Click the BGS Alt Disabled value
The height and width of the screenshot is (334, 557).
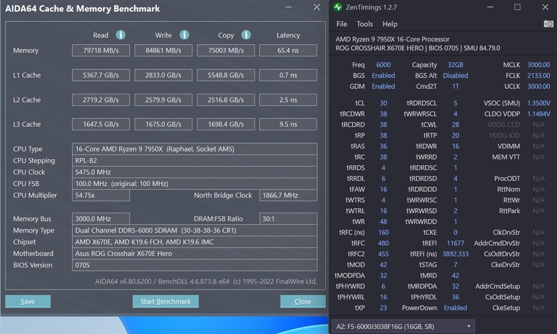pyautogui.click(x=455, y=75)
